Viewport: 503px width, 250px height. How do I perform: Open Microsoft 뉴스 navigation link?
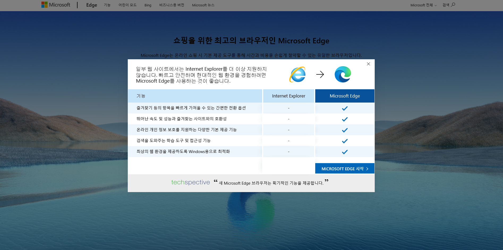coord(203,5)
